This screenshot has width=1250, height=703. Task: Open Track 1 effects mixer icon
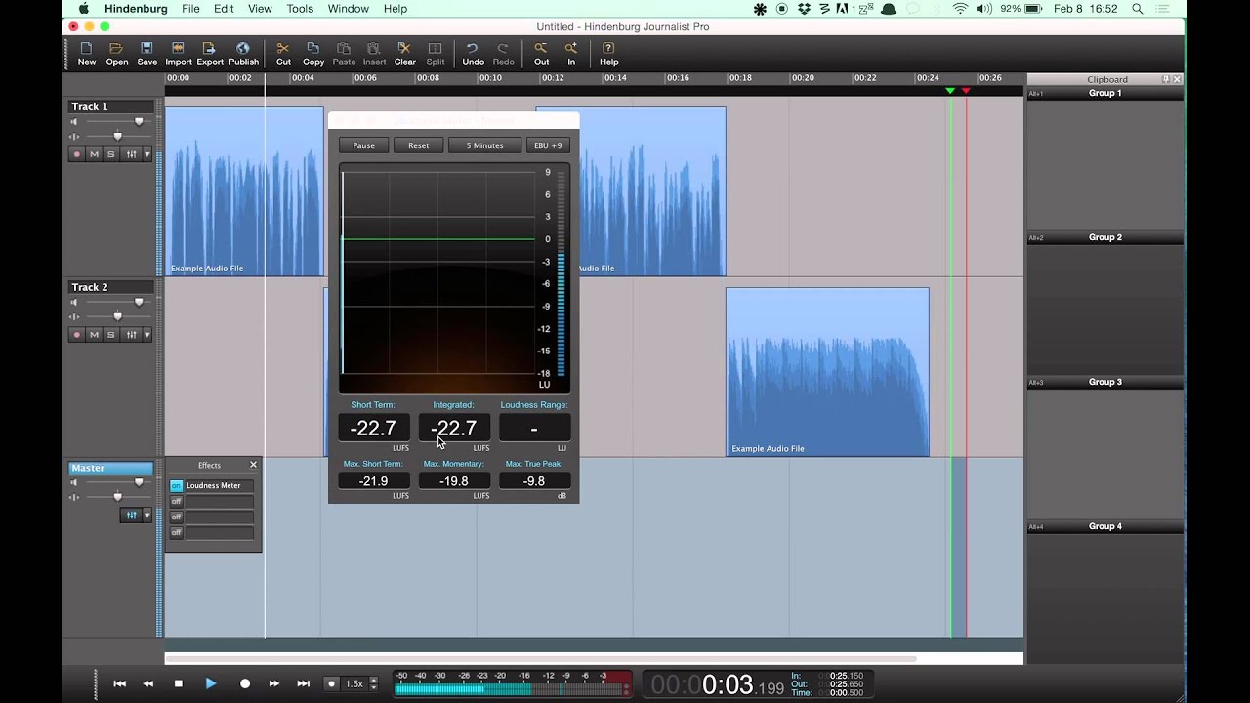click(131, 154)
